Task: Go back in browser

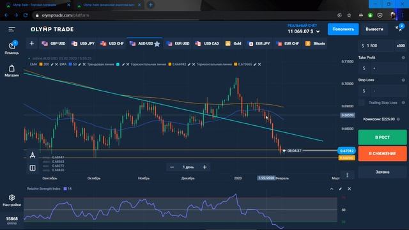Action: click(6, 15)
